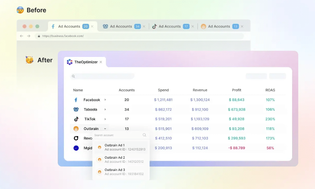Expand the Facebook row chevron

[x=105, y=100]
